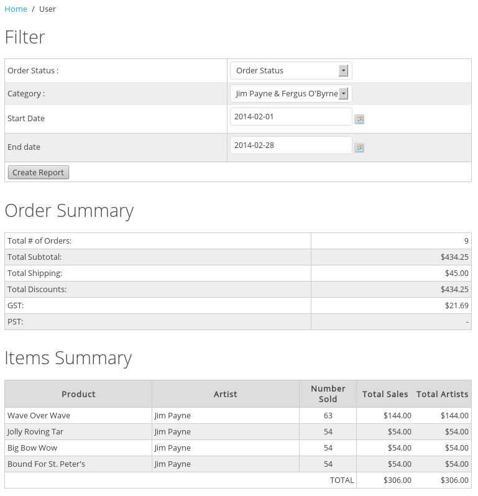Viewport: 478px width, 496px height.
Task: Follow the Home breadcrumb link
Action: [x=16, y=9]
